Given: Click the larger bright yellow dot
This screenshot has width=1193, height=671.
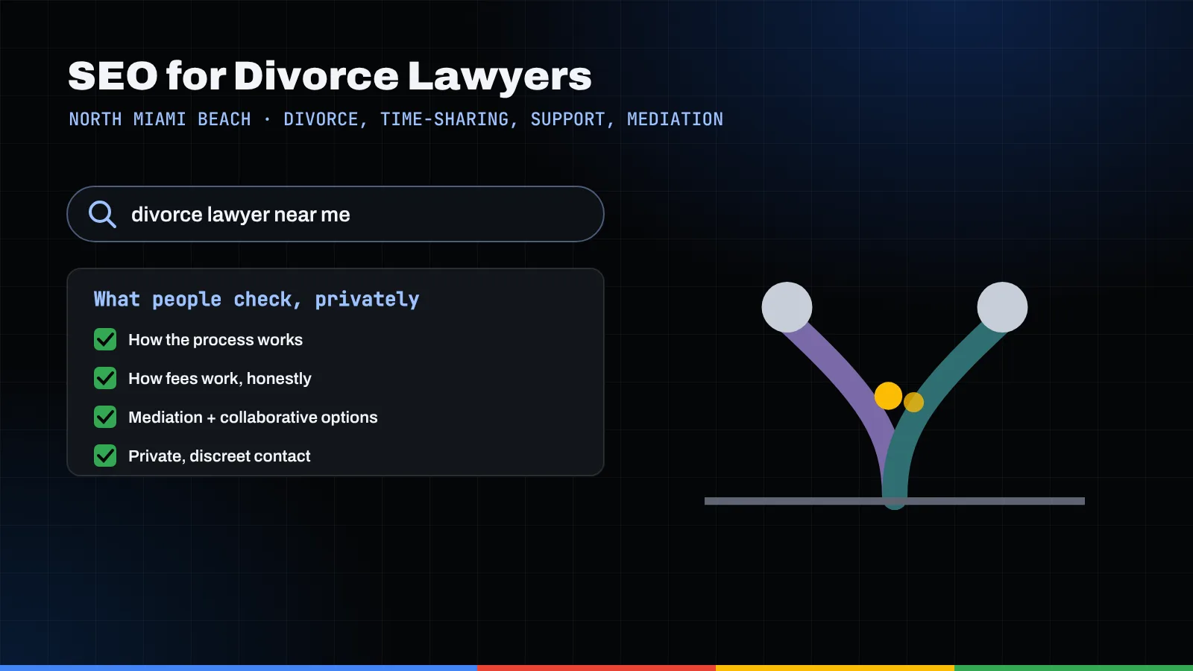Looking at the screenshot, I should pyautogui.click(x=888, y=396).
